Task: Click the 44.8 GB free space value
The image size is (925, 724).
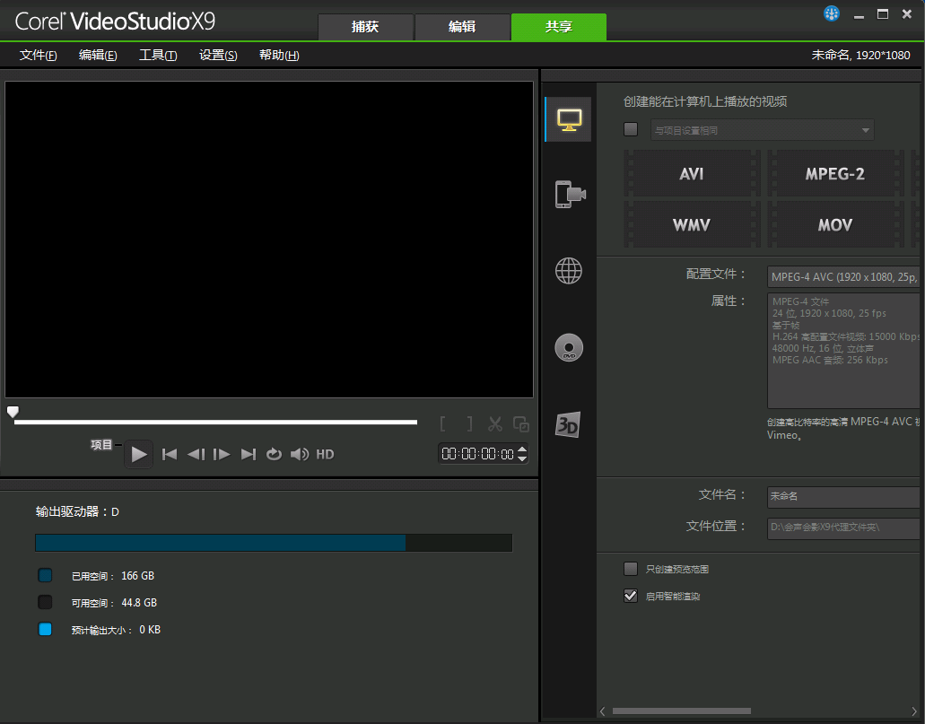Action: coord(139,603)
